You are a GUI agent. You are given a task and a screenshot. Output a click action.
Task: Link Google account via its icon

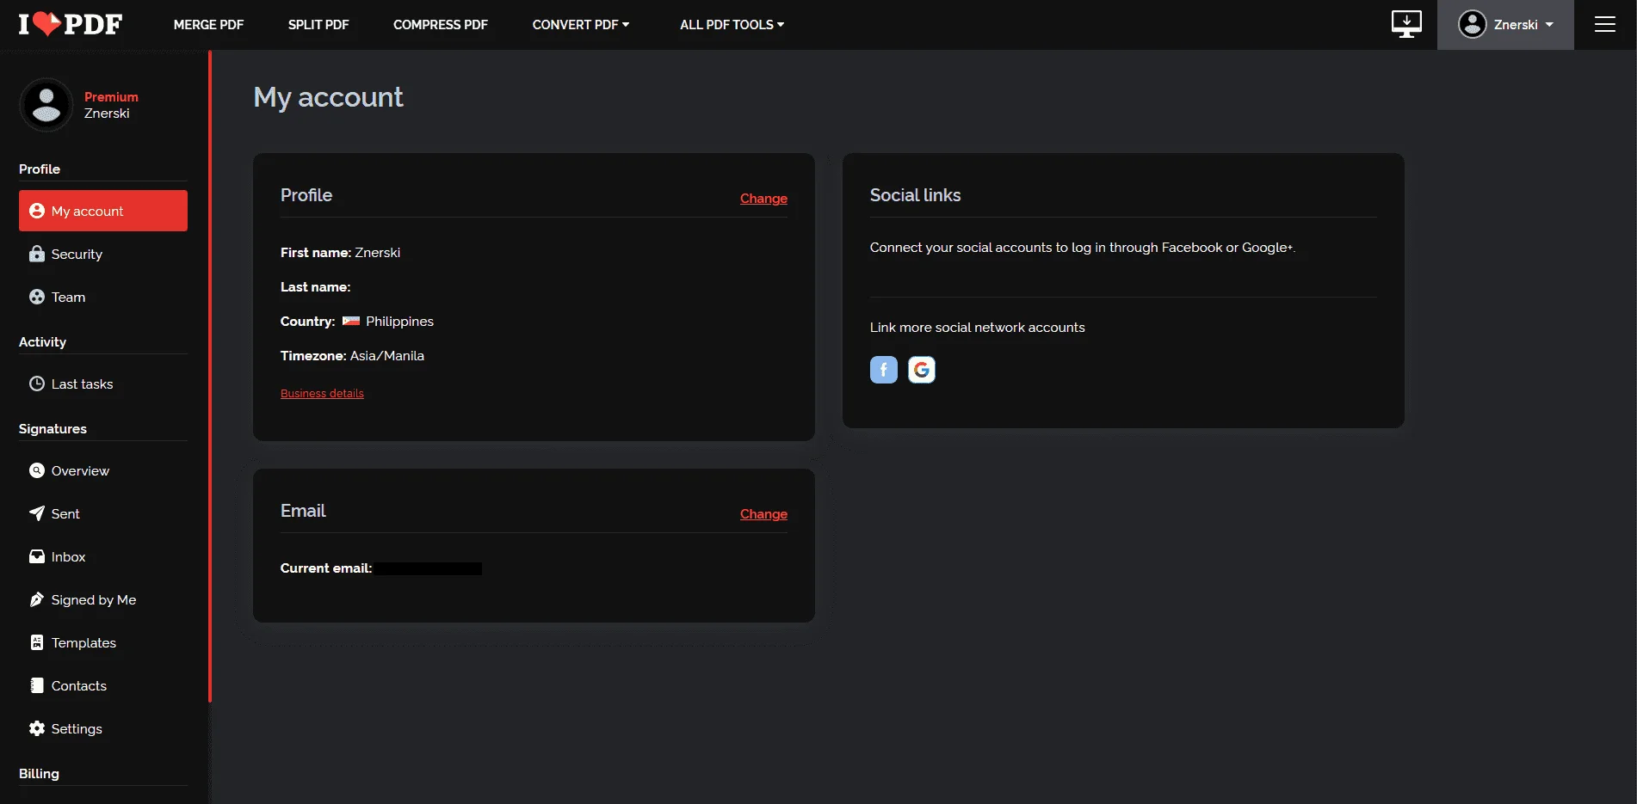922,370
